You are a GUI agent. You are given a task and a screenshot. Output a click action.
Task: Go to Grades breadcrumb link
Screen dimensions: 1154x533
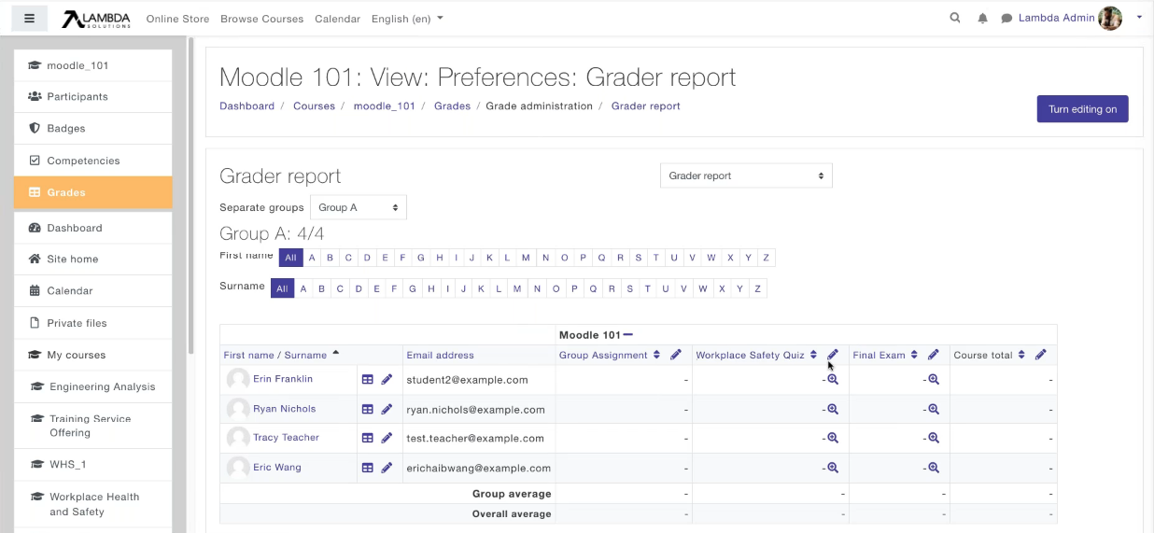[452, 106]
